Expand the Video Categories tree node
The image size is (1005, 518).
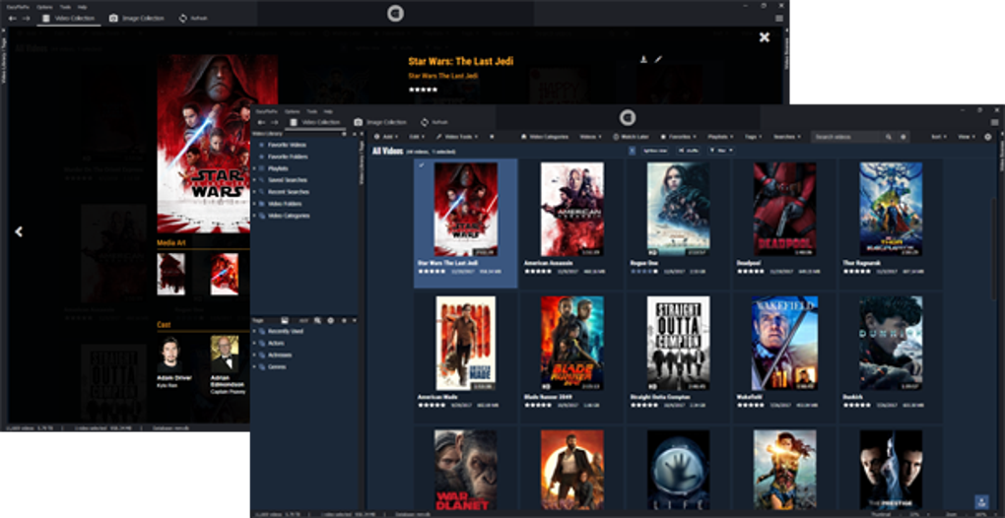254,216
